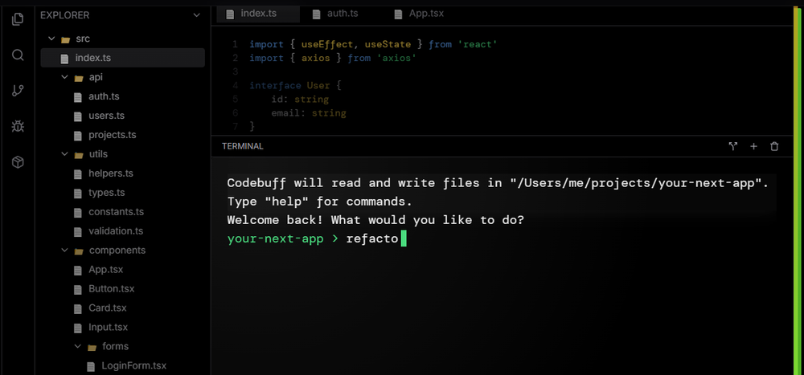This screenshot has height=375, width=804.
Task: Open the Search magnifier in activity bar
Action: [x=18, y=55]
